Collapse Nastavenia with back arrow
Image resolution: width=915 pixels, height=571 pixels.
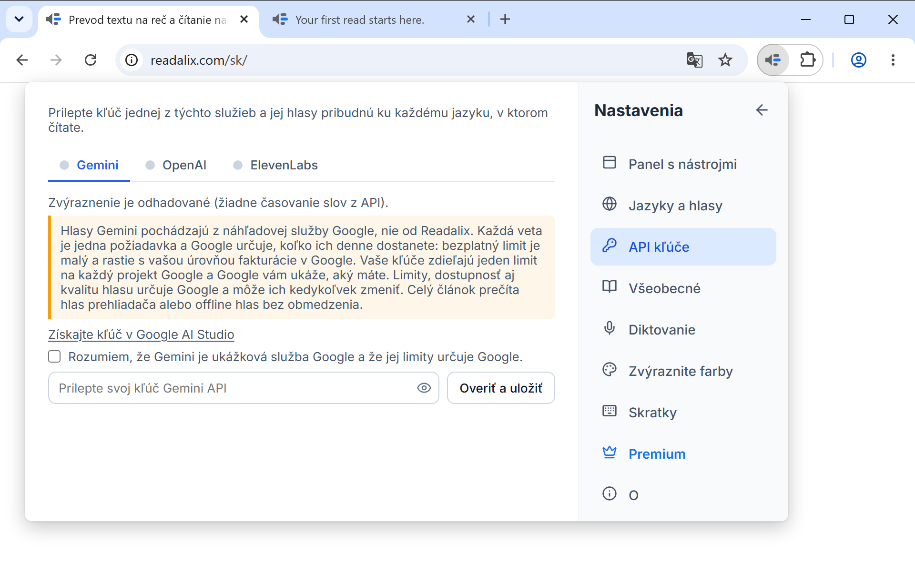(x=762, y=110)
